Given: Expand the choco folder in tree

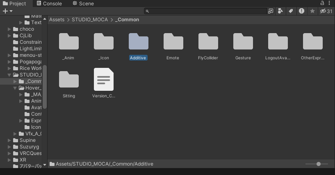Looking at the screenshot, I should [x=10, y=29].
